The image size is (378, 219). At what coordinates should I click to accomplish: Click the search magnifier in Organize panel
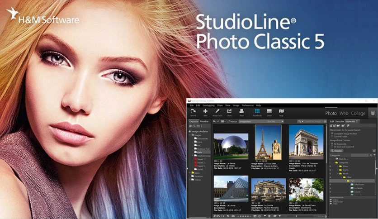[194, 126]
